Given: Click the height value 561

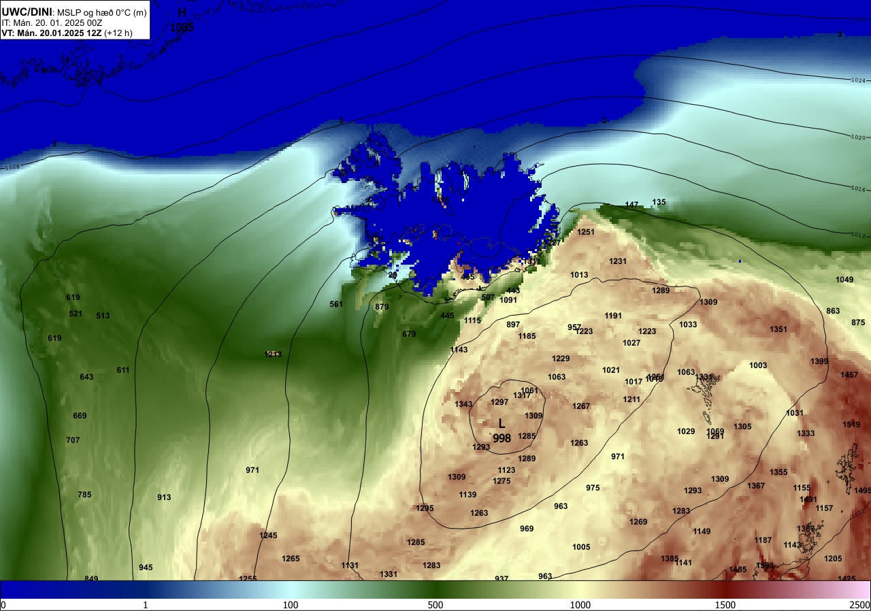Looking at the screenshot, I should click(x=336, y=304).
